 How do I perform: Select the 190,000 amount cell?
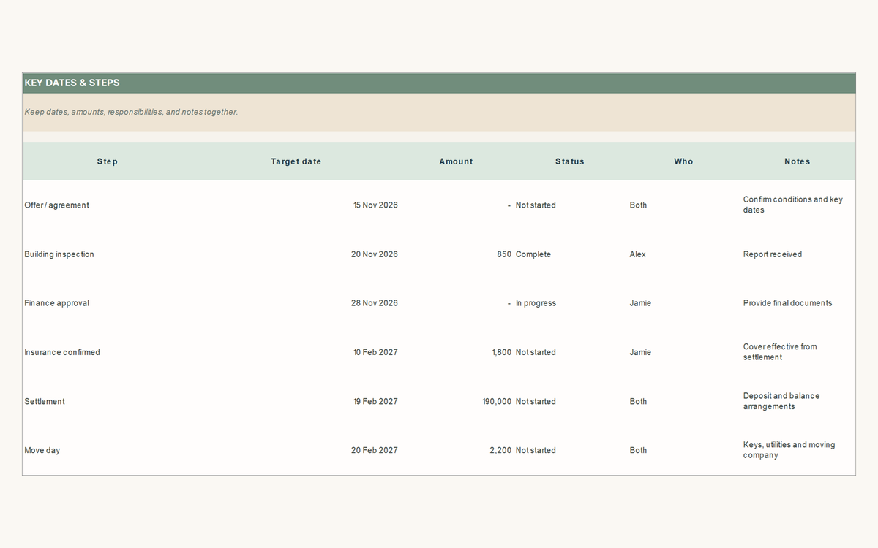pos(497,401)
